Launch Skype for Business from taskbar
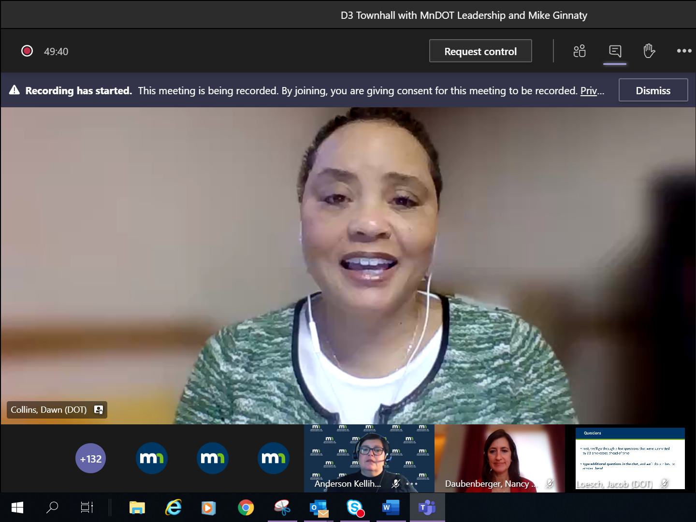 click(x=355, y=507)
